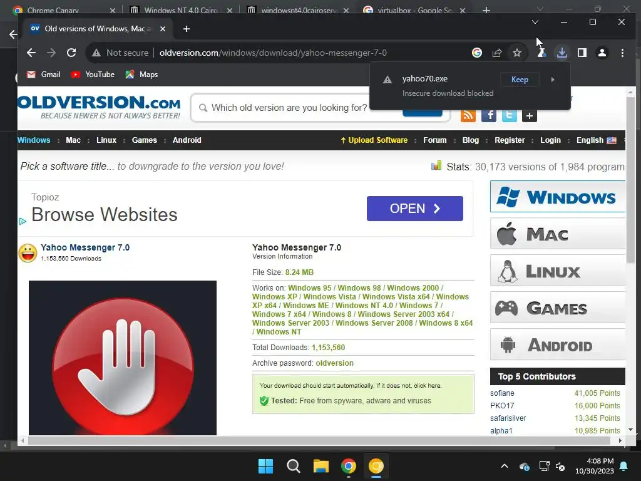Bookmark this page with the star icon
Image resolution: width=641 pixels, height=481 pixels.
pos(516,53)
